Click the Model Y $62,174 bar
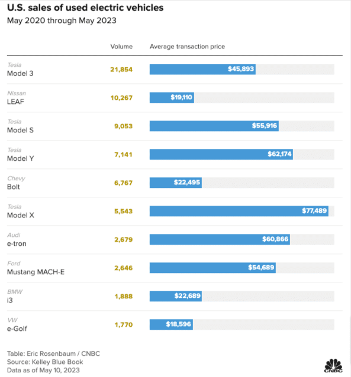This screenshot has width=351, height=377. (221, 154)
